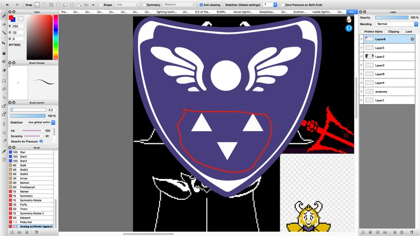The height and width of the screenshot is (236, 420).
Task: Select the Dot tool
Action: pos(4,33)
